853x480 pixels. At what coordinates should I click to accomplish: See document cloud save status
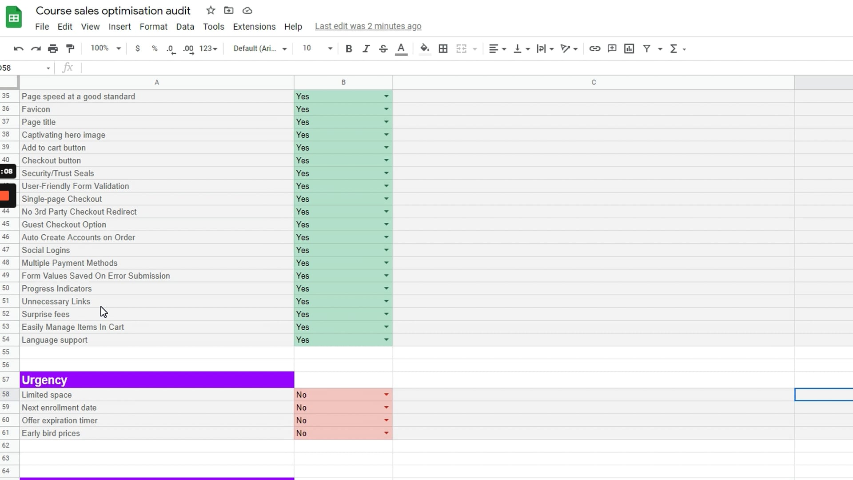247,10
